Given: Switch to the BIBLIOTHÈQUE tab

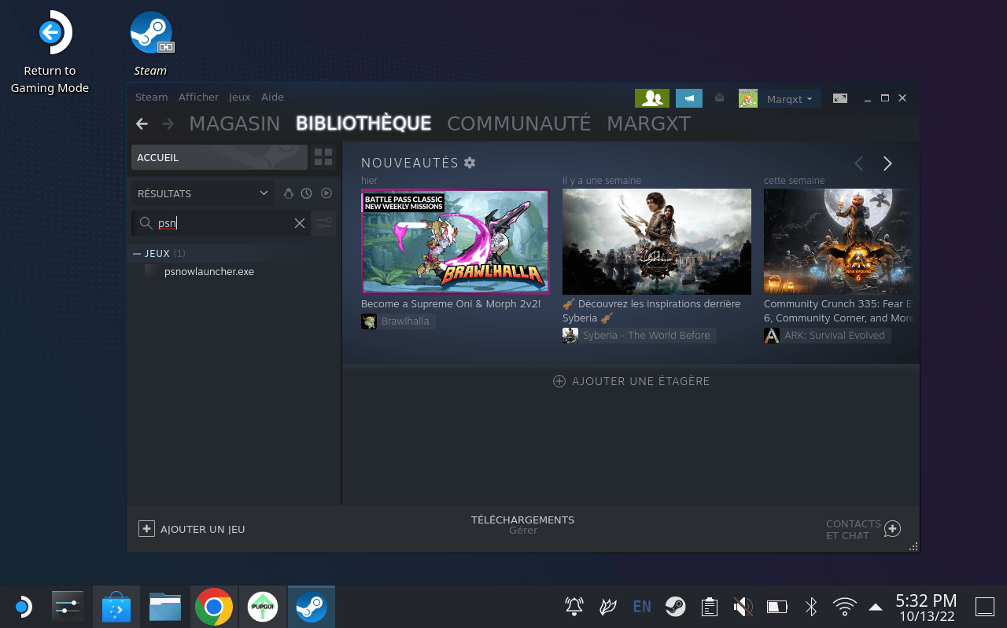Looking at the screenshot, I should [363, 123].
